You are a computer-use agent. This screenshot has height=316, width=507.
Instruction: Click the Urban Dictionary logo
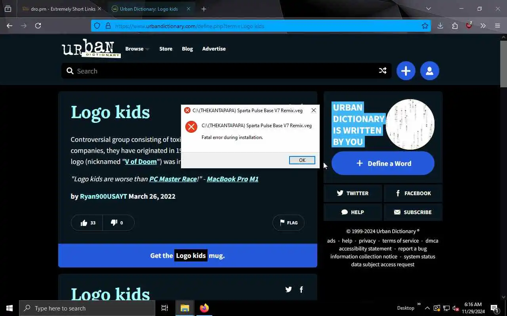point(91,48)
